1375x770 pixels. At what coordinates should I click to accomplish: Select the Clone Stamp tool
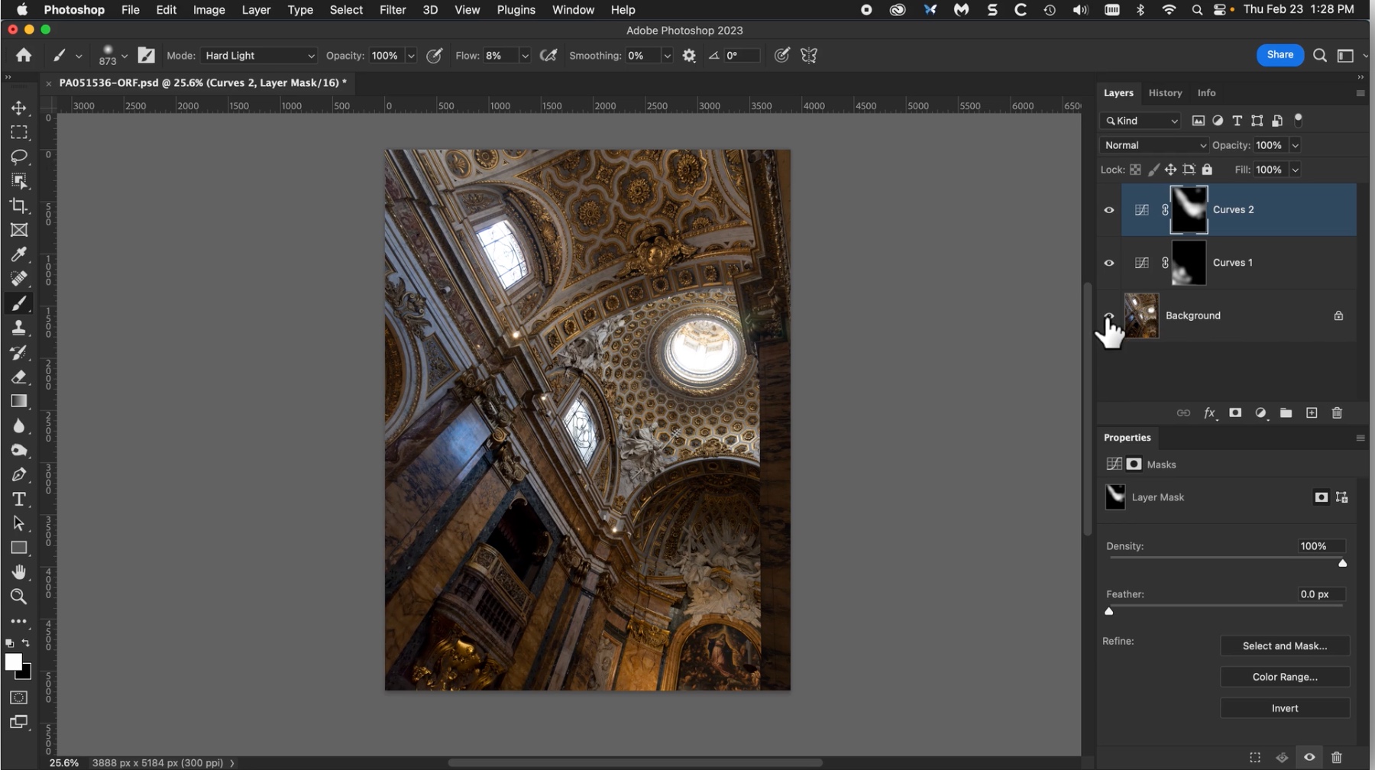pos(19,328)
